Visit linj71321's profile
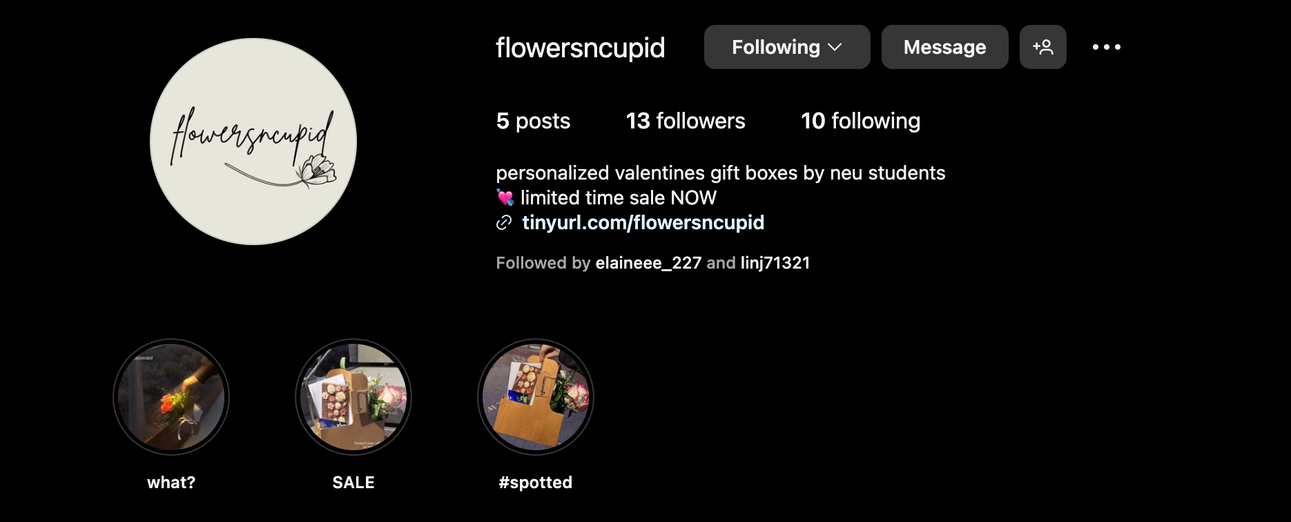This screenshot has height=522, width=1291. 775,263
